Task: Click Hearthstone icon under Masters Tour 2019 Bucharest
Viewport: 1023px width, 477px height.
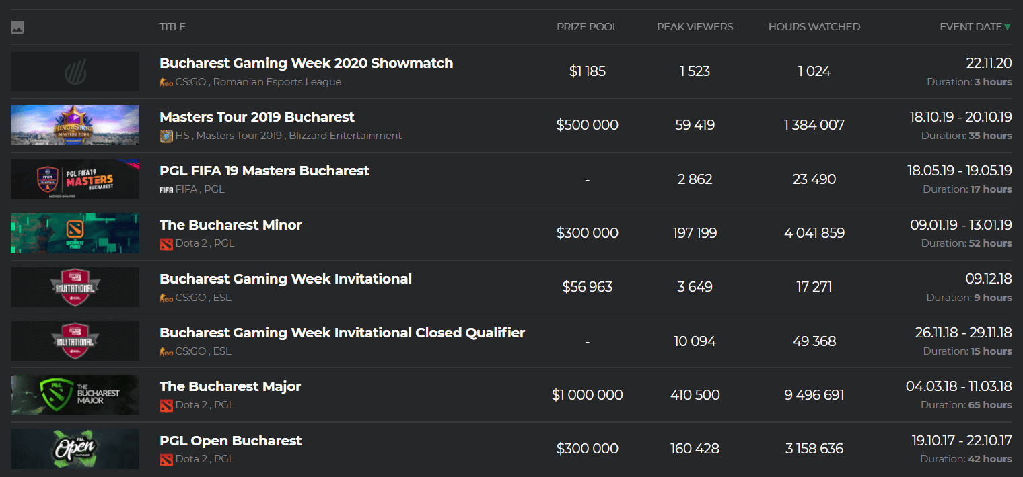Action: (166, 136)
